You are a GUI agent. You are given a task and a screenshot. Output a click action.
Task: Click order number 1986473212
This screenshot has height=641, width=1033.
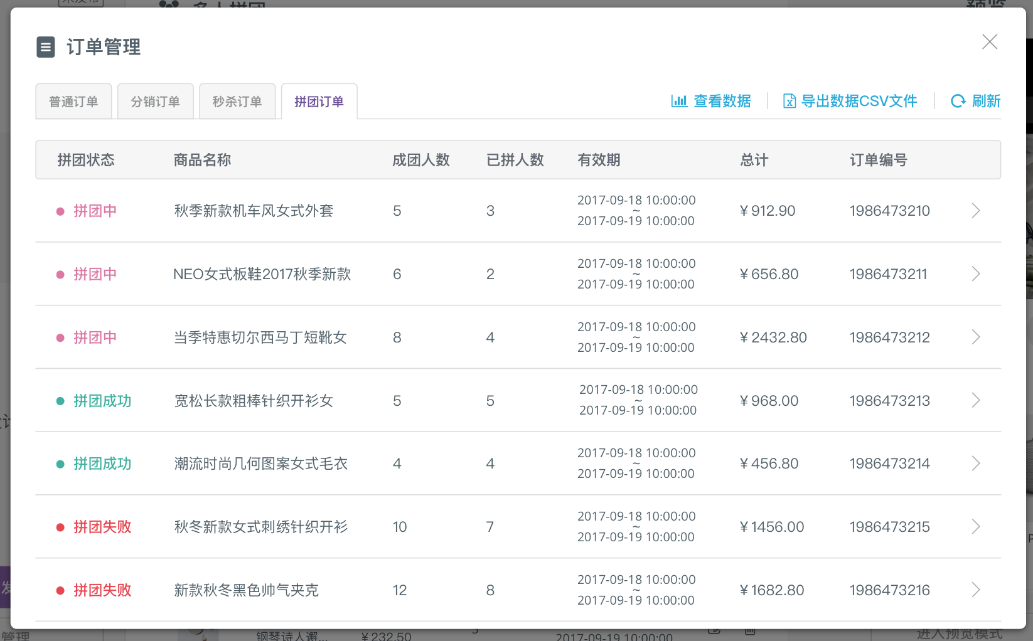pyautogui.click(x=890, y=337)
